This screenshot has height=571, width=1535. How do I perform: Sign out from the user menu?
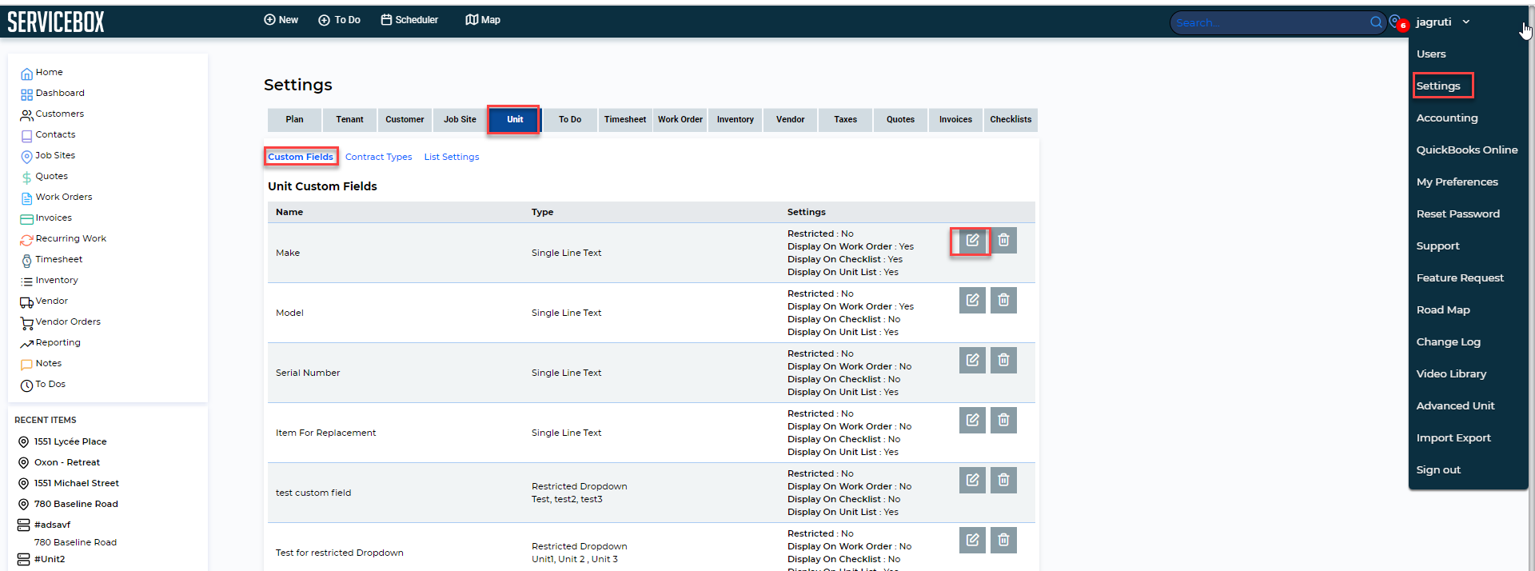tap(1438, 470)
